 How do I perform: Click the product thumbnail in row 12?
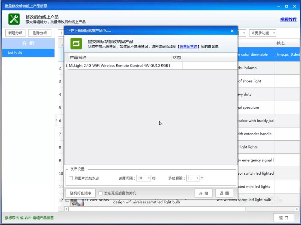pos(77,202)
